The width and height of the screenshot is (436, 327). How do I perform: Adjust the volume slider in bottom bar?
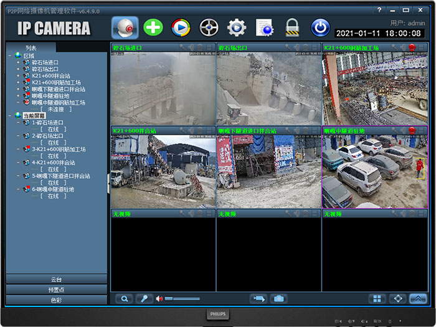click(181, 299)
